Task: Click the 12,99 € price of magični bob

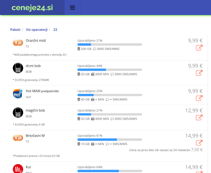Action: pyautogui.click(x=194, y=110)
